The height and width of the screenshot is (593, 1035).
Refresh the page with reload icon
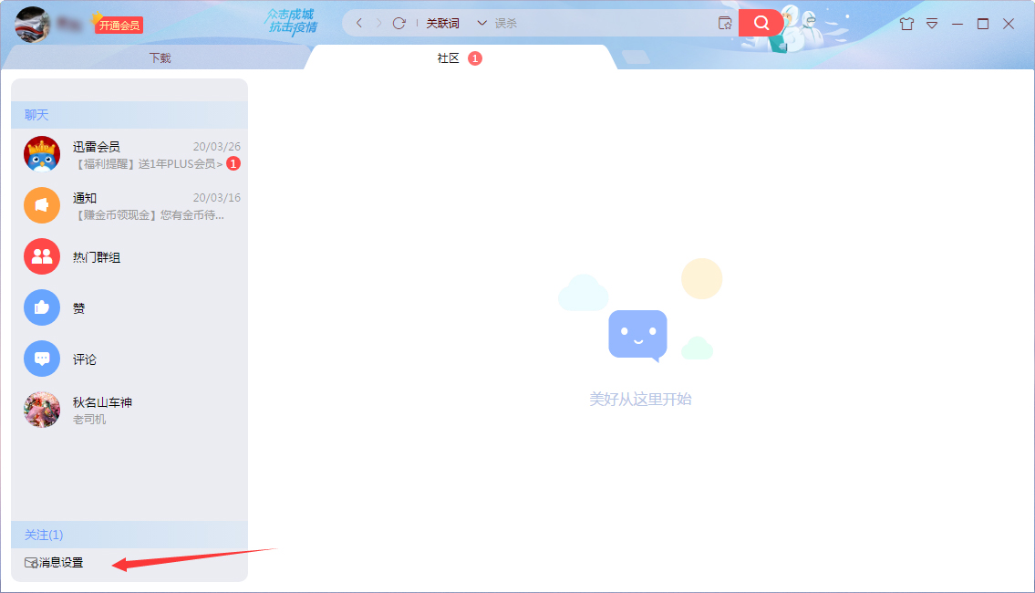click(398, 24)
